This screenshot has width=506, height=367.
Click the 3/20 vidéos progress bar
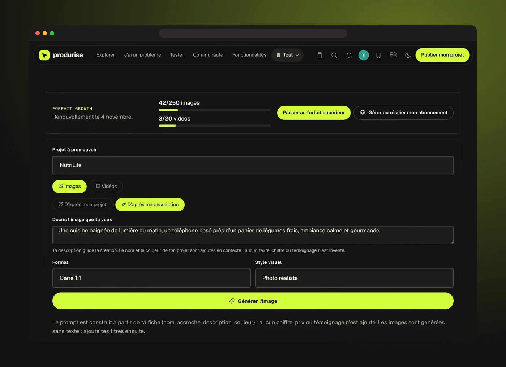pyautogui.click(x=215, y=126)
